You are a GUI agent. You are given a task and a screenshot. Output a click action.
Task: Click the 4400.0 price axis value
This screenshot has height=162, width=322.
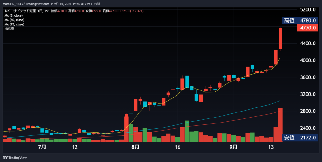coord(308,43)
